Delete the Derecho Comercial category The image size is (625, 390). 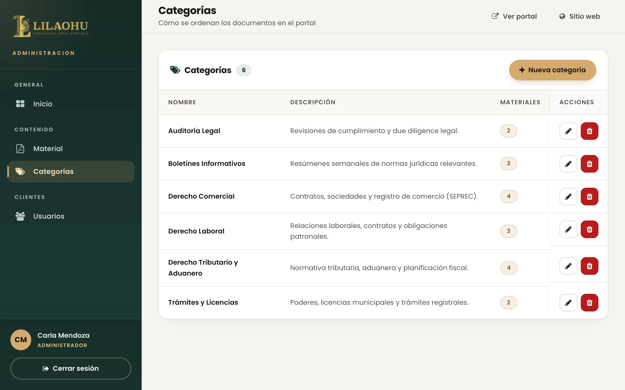point(590,197)
